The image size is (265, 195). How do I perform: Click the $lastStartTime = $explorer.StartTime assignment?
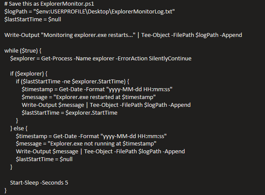coord(70,112)
